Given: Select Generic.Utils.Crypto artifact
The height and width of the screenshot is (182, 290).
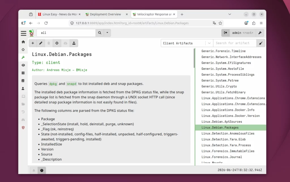Looking at the screenshot, I should tap(219, 86).
